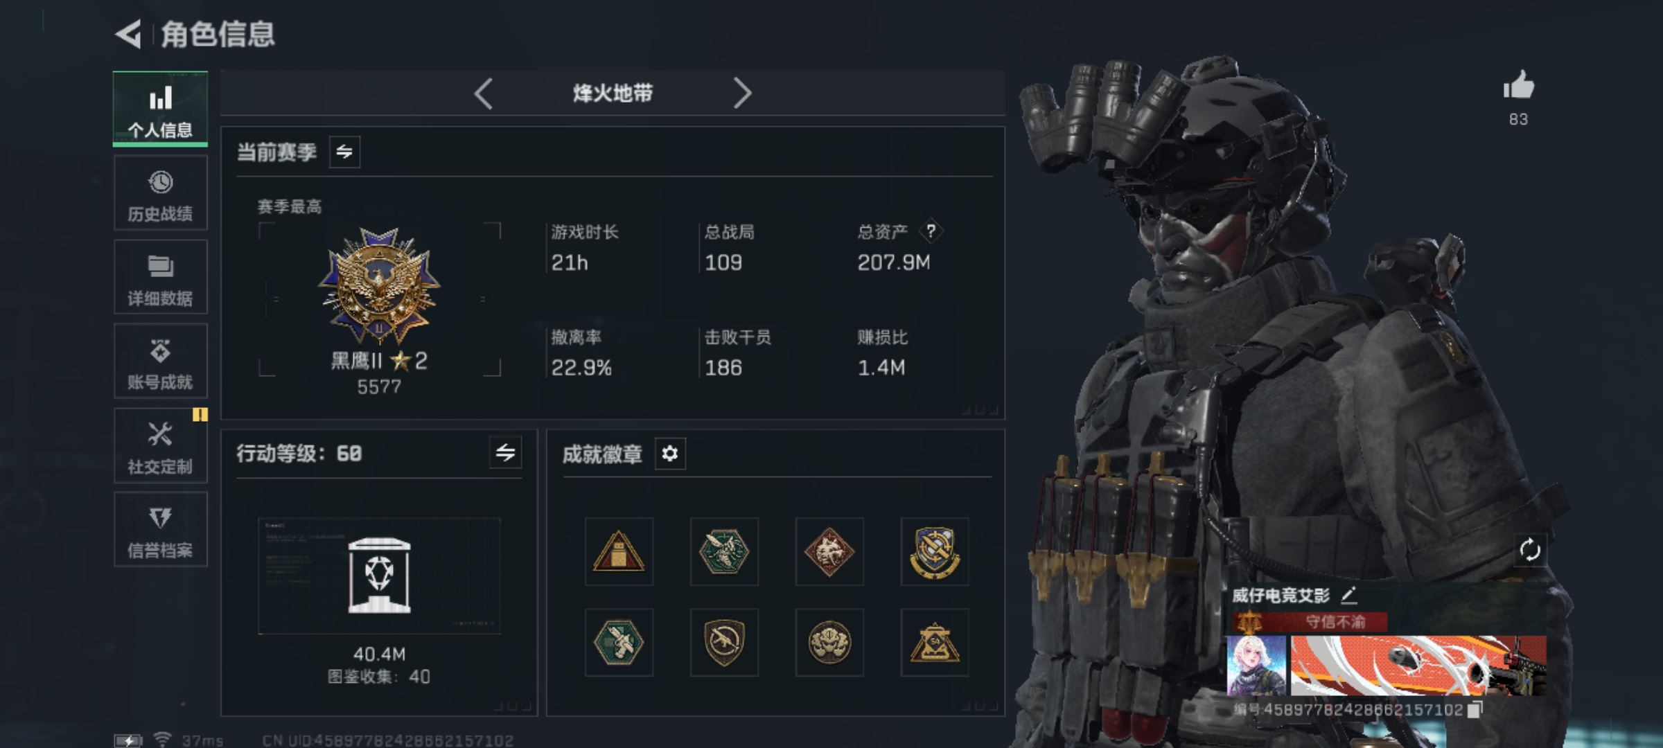Open the 账号成就 tab
The height and width of the screenshot is (748, 1663).
tap(160, 361)
